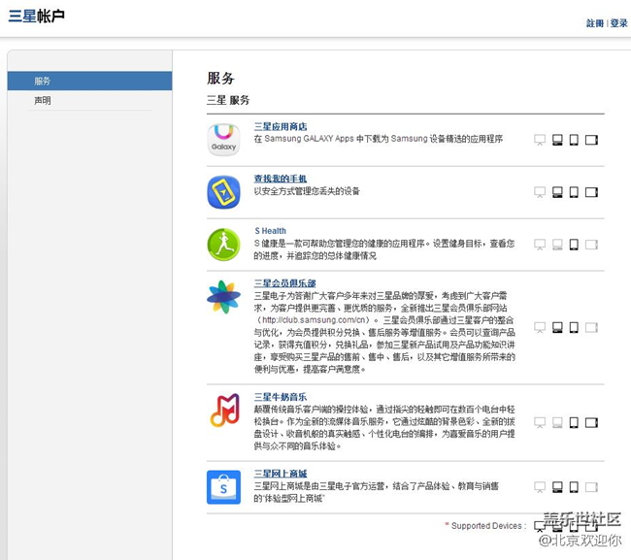631x560 pixels.
Task: Click the greyed PC icon in S Health row
Action: tap(557, 245)
